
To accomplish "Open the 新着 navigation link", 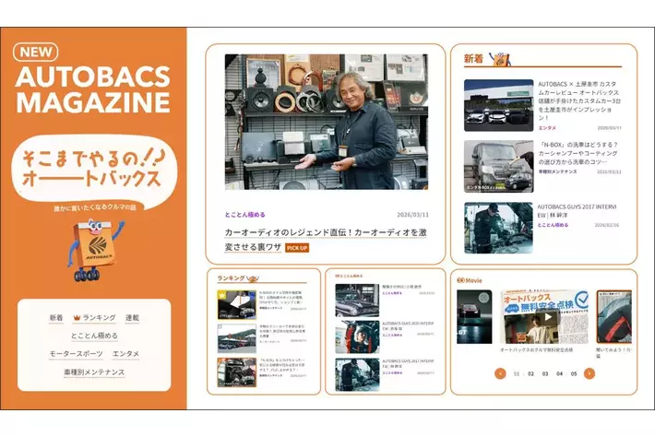I will click(x=56, y=318).
